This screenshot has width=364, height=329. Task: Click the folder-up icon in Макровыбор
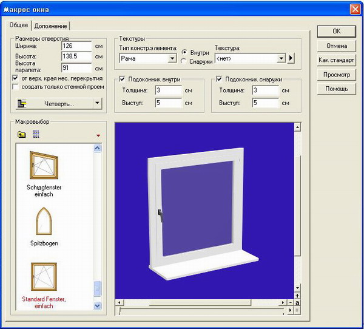[x=22, y=134]
